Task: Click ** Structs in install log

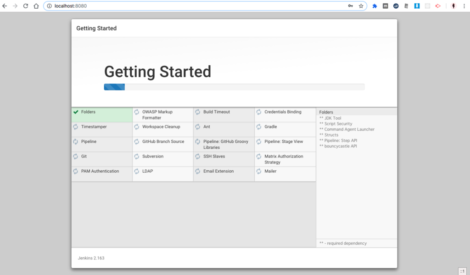Action: [x=329, y=135]
